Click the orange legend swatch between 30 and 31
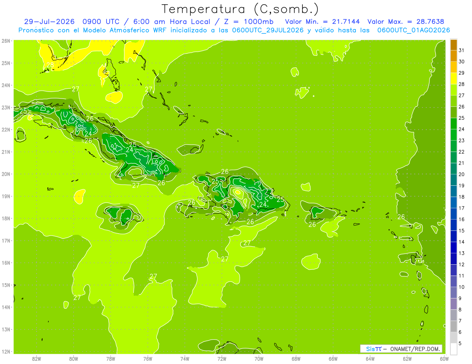Viewport: 472px width, 364px height. [454, 56]
